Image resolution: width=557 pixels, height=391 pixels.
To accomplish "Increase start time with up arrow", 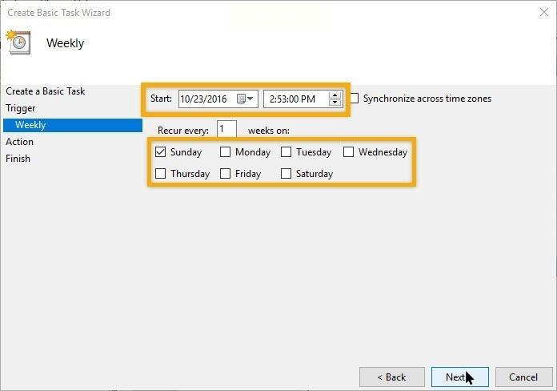I will click(x=335, y=95).
